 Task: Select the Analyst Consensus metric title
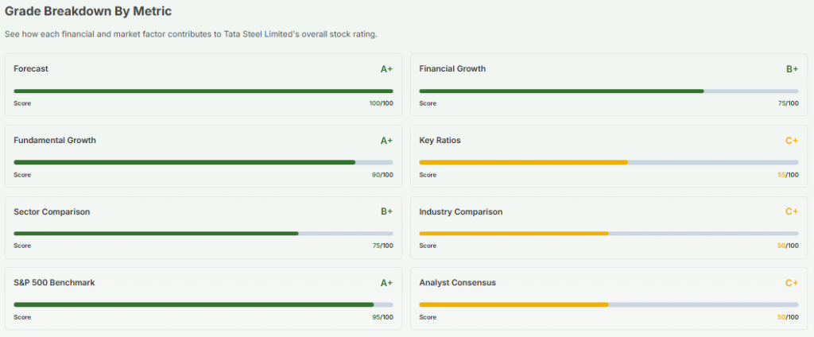coord(457,283)
